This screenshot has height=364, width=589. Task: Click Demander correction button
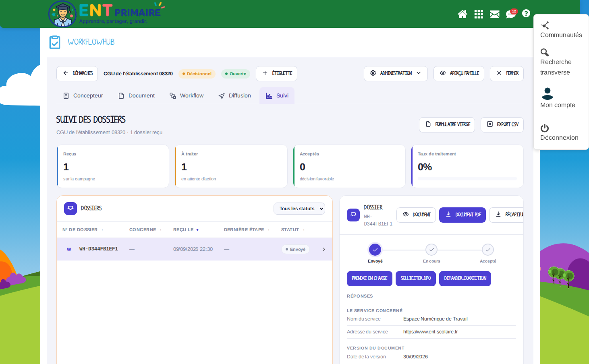click(465, 279)
